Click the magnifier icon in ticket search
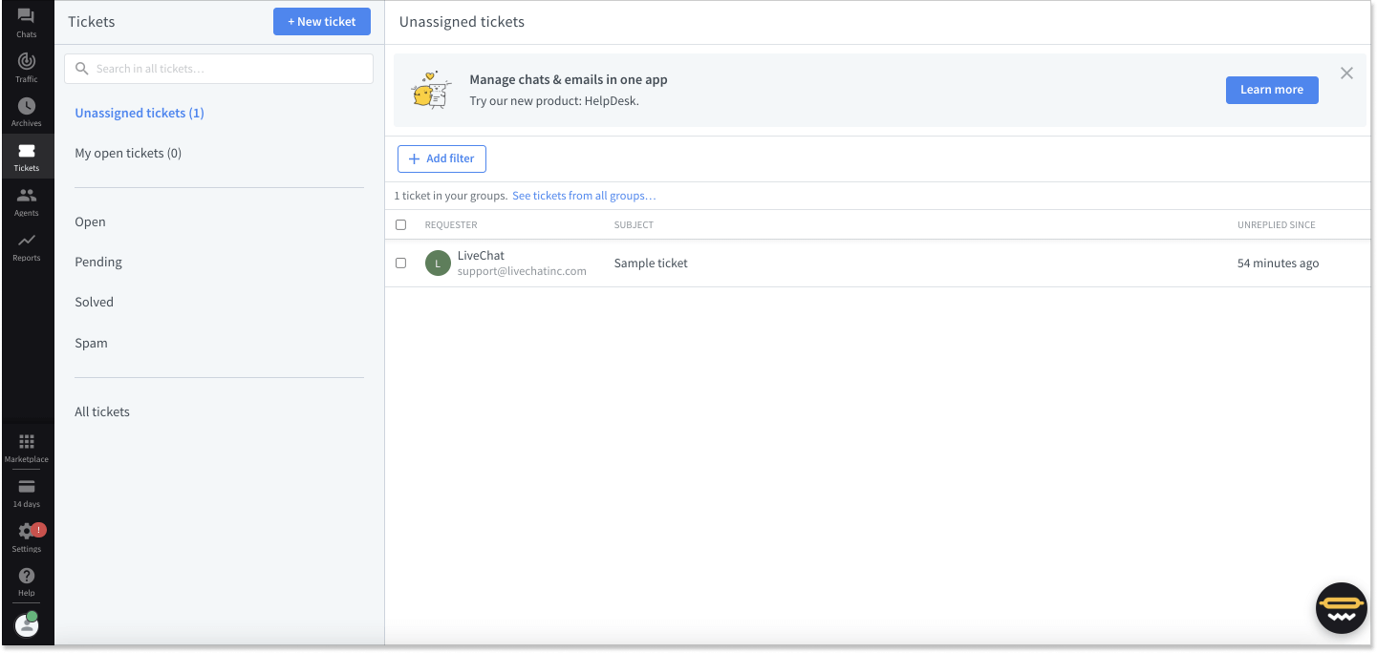Screen dimensions: 1377x653 point(82,69)
